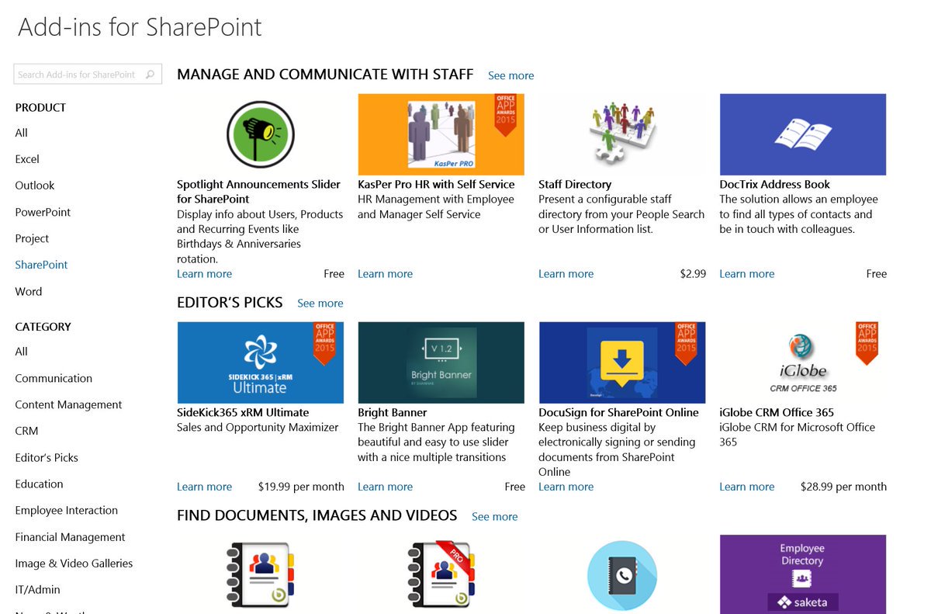The width and height of the screenshot is (931, 614).
Task: Learn more about DocuSign for SharePoint Online
Action: [x=566, y=487]
